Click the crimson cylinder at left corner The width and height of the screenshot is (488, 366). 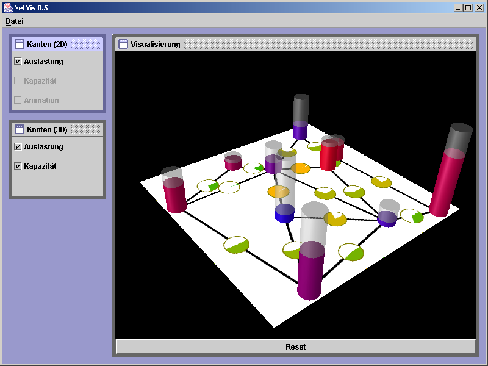[174, 195]
